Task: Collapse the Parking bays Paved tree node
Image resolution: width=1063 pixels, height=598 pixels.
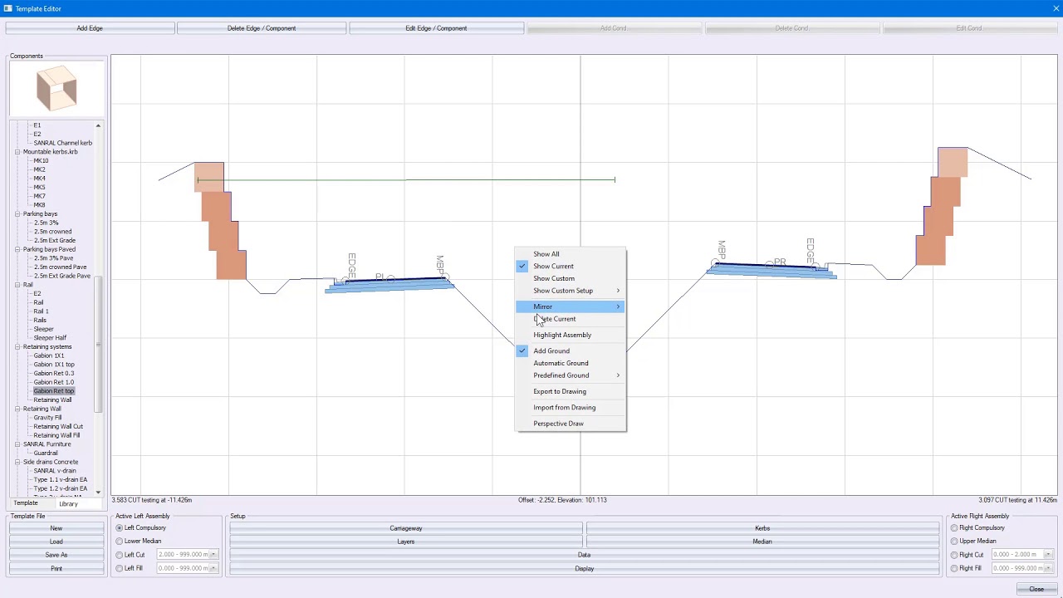Action: click(17, 249)
